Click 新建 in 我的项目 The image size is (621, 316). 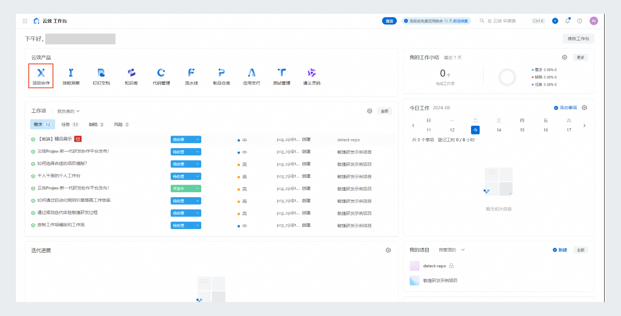click(560, 250)
